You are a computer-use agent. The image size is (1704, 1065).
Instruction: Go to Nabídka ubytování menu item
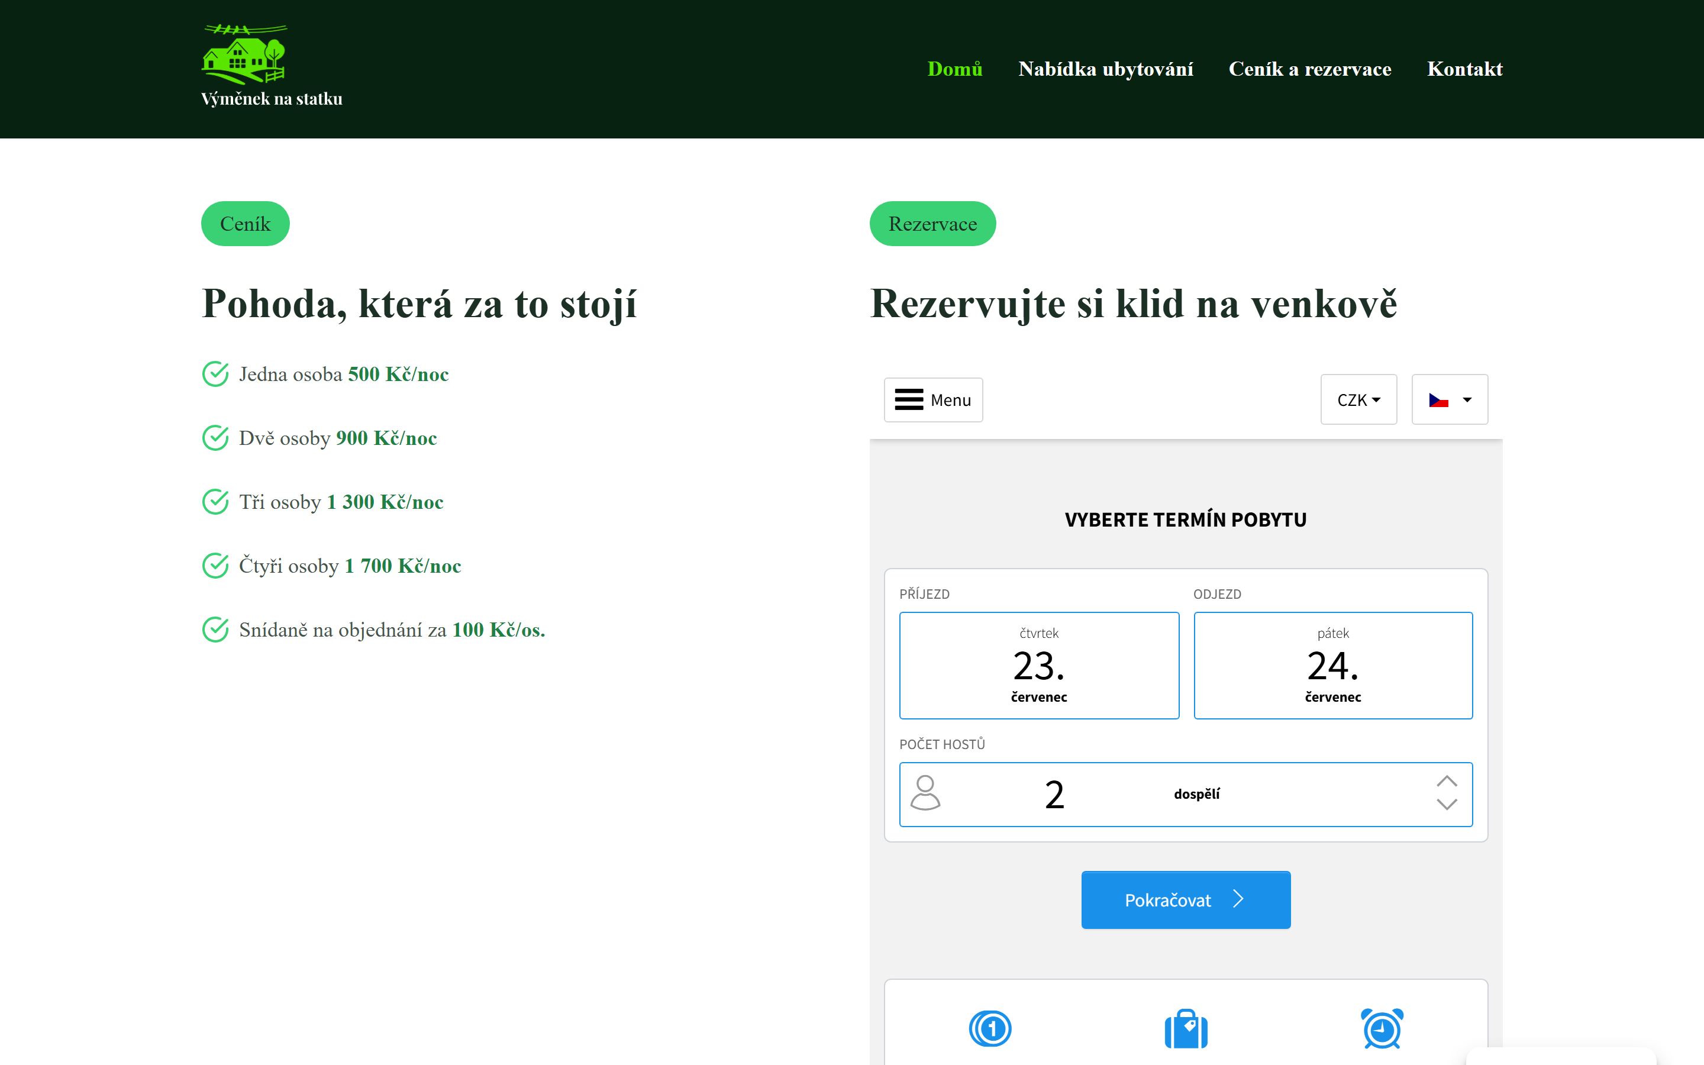(x=1105, y=69)
